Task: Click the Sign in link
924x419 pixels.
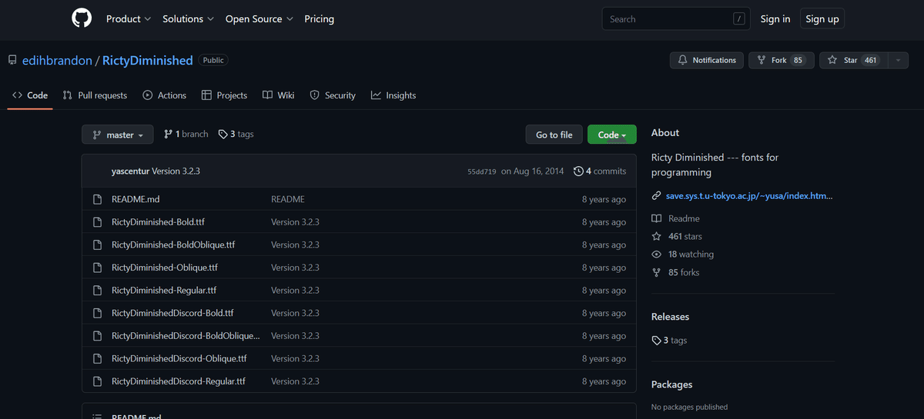Action: 775,19
